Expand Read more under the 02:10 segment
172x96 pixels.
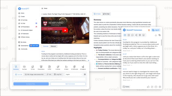click(127, 80)
